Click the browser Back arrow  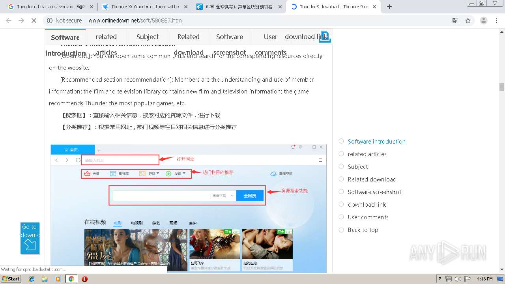9,21
